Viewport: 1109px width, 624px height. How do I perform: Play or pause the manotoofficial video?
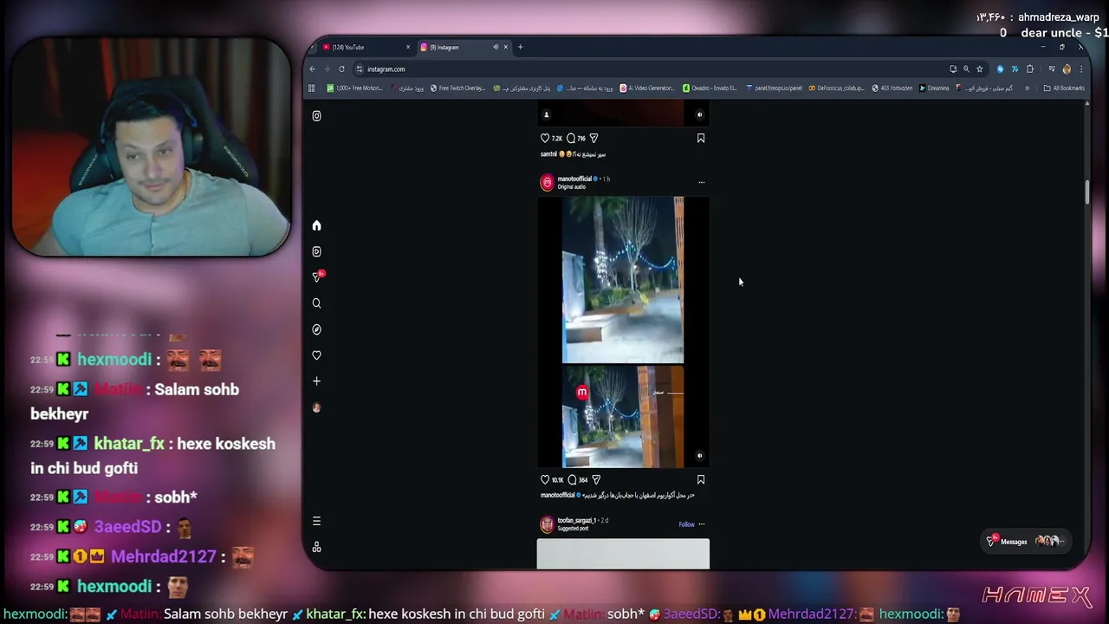(x=623, y=332)
